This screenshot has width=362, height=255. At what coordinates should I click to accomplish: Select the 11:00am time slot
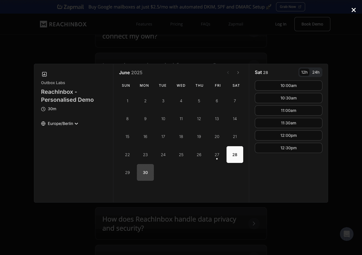click(x=288, y=110)
